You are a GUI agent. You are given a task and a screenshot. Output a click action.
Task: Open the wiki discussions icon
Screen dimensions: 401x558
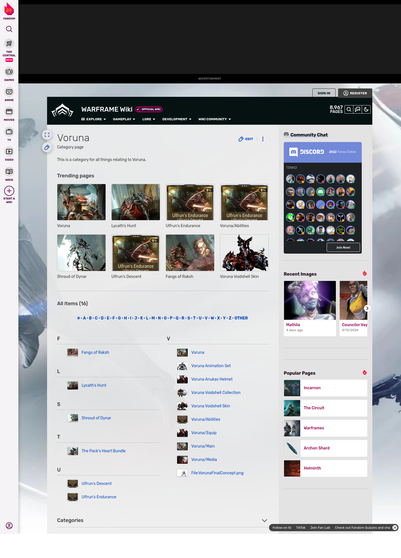click(x=358, y=109)
